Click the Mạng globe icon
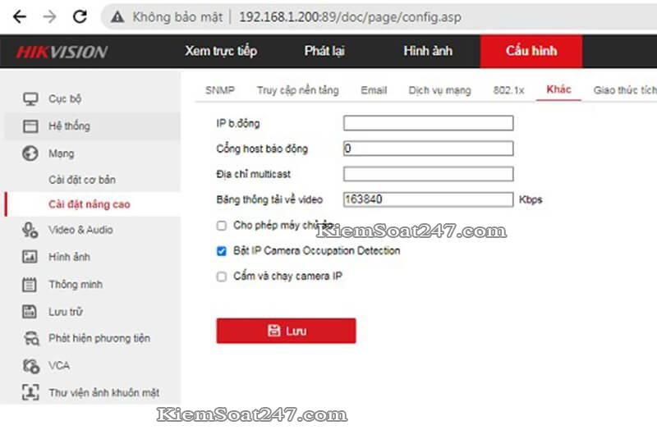 point(30,153)
